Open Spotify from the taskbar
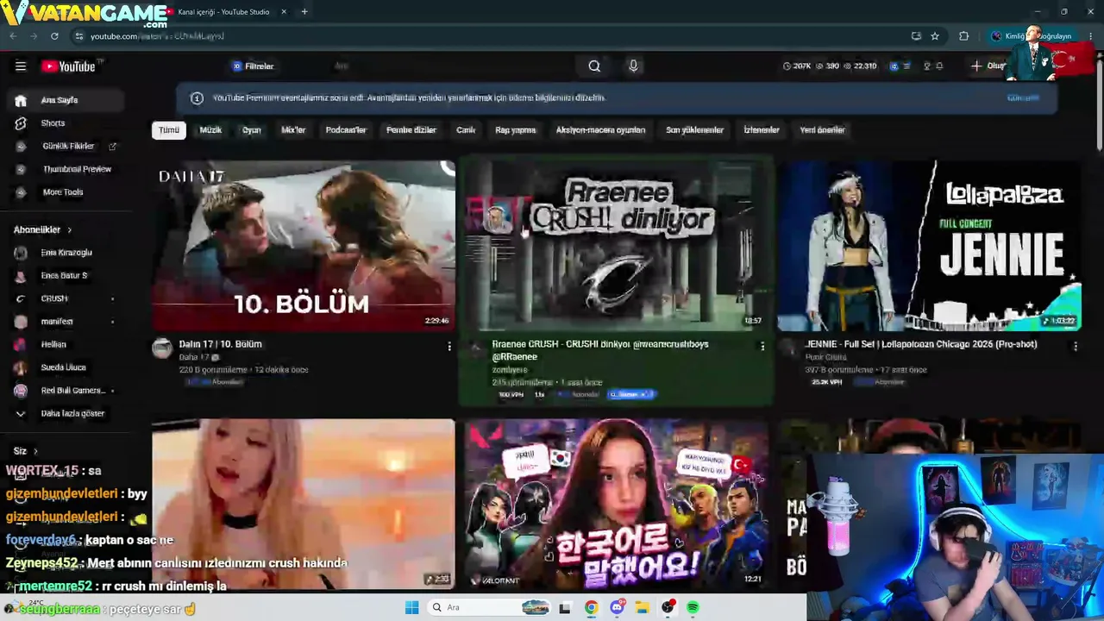Screen dimensions: 1104x621 [693, 608]
